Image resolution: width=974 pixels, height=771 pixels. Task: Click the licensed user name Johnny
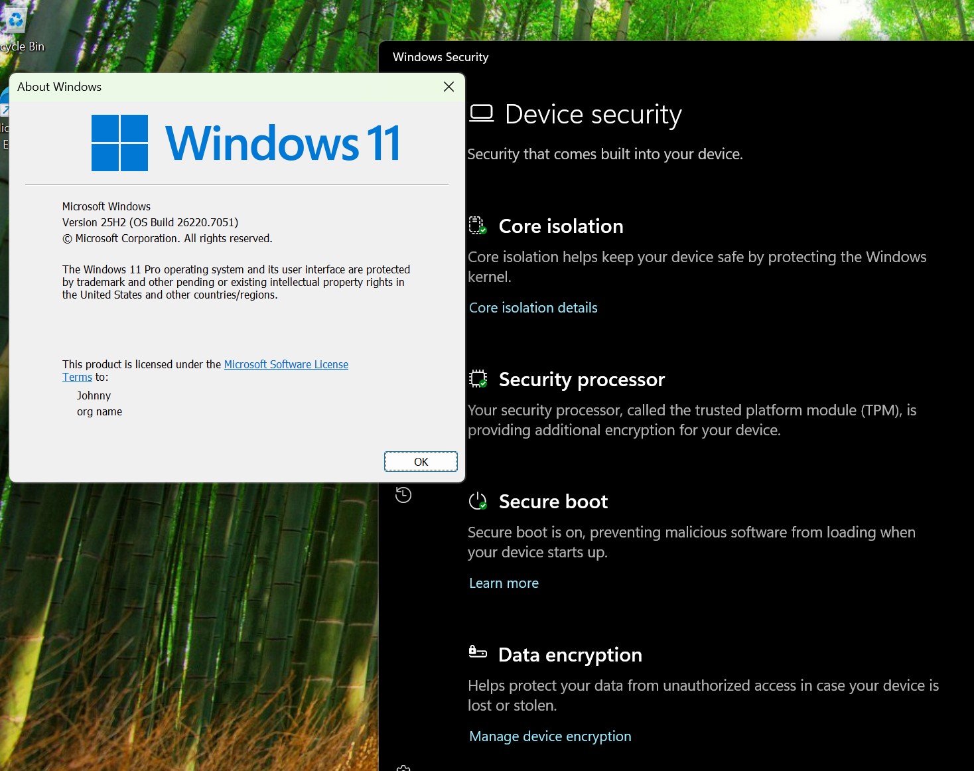pyautogui.click(x=94, y=395)
